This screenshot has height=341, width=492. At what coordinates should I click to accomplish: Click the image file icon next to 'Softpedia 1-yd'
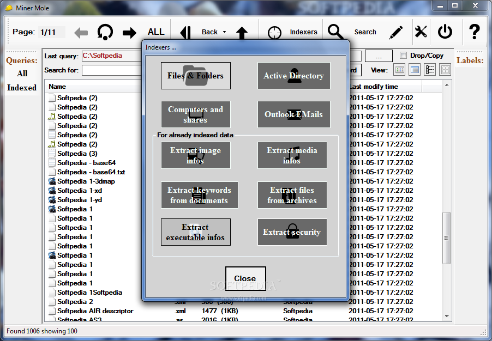(52, 200)
